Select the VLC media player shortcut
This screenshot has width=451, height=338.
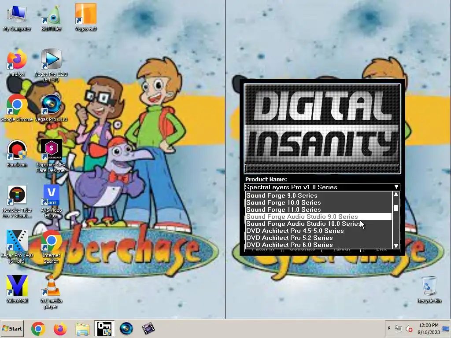coord(51,292)
